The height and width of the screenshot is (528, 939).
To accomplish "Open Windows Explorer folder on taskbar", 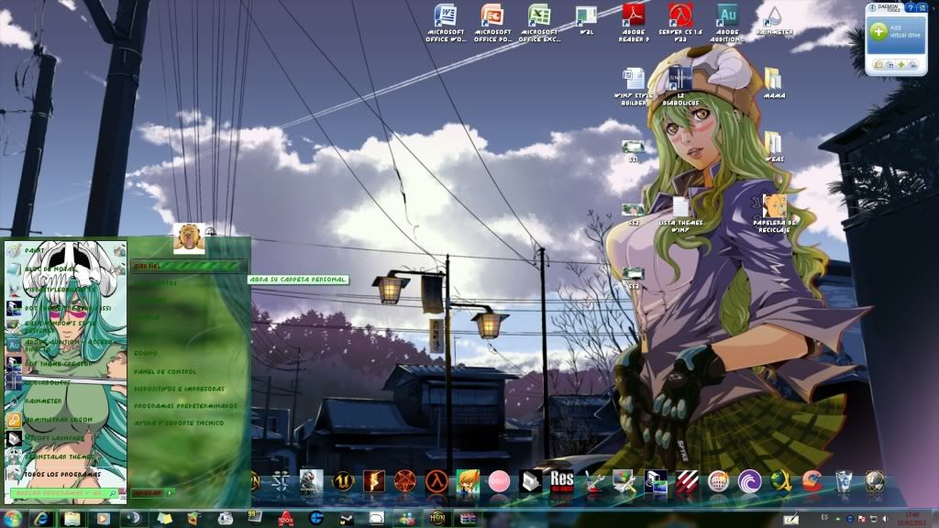I will [72, 519].
